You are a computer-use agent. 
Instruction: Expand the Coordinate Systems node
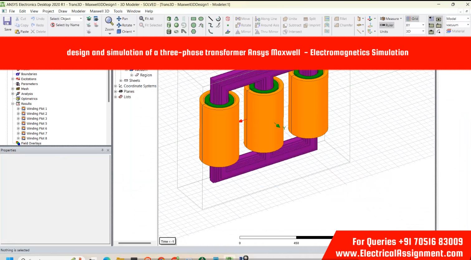pos(115,86)
